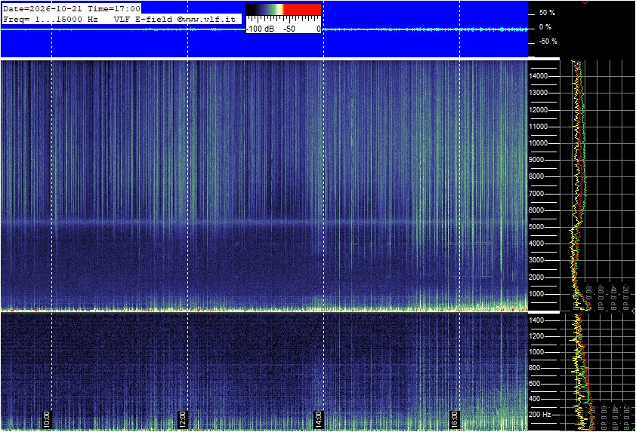Image resolution: width=636 pixels, height=432 pixels.
Task: Click the 12000 frequency axis label
Action: point(539,110)
